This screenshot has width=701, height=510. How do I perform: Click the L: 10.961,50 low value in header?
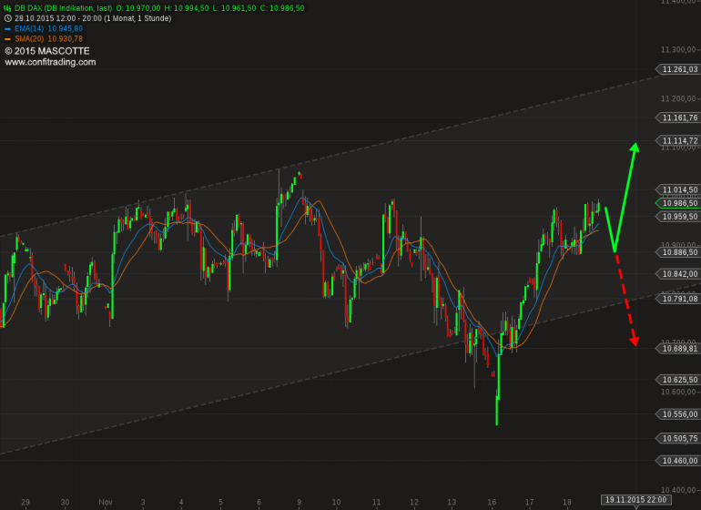click(234, 8)
